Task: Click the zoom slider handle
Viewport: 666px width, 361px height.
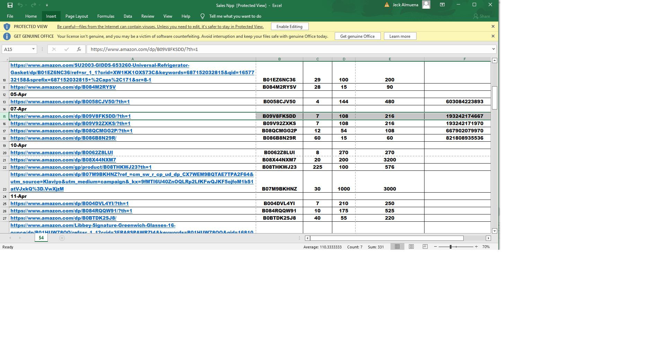Action: [450, 247]
